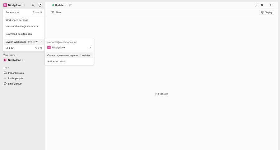Open the Update view dropdown
This screenshot has height=150, width=280.
click(59, 5)
